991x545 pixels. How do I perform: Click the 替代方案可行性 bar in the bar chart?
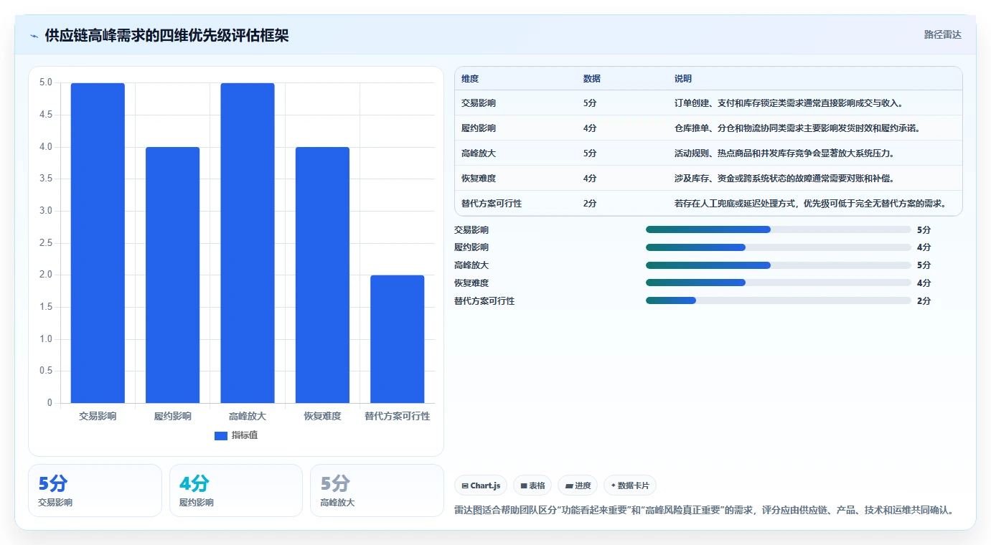pyautogui.click(x=398, y=339)
